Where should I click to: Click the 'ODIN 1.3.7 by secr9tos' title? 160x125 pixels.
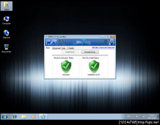click(57, 37)
